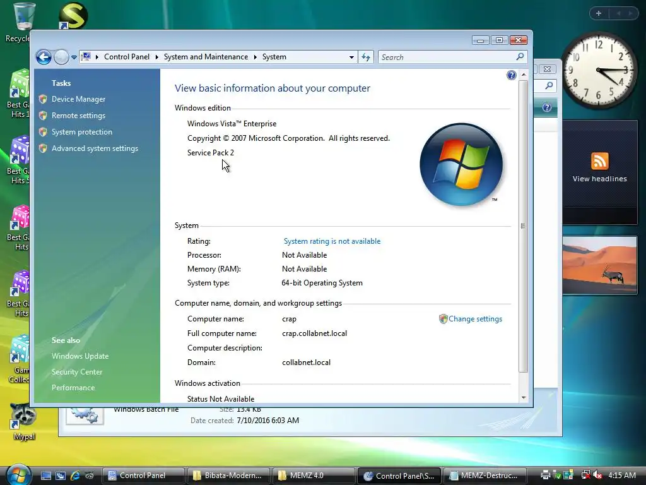
Task: Click the network icon with red X in tray
Action: [585, 475]
